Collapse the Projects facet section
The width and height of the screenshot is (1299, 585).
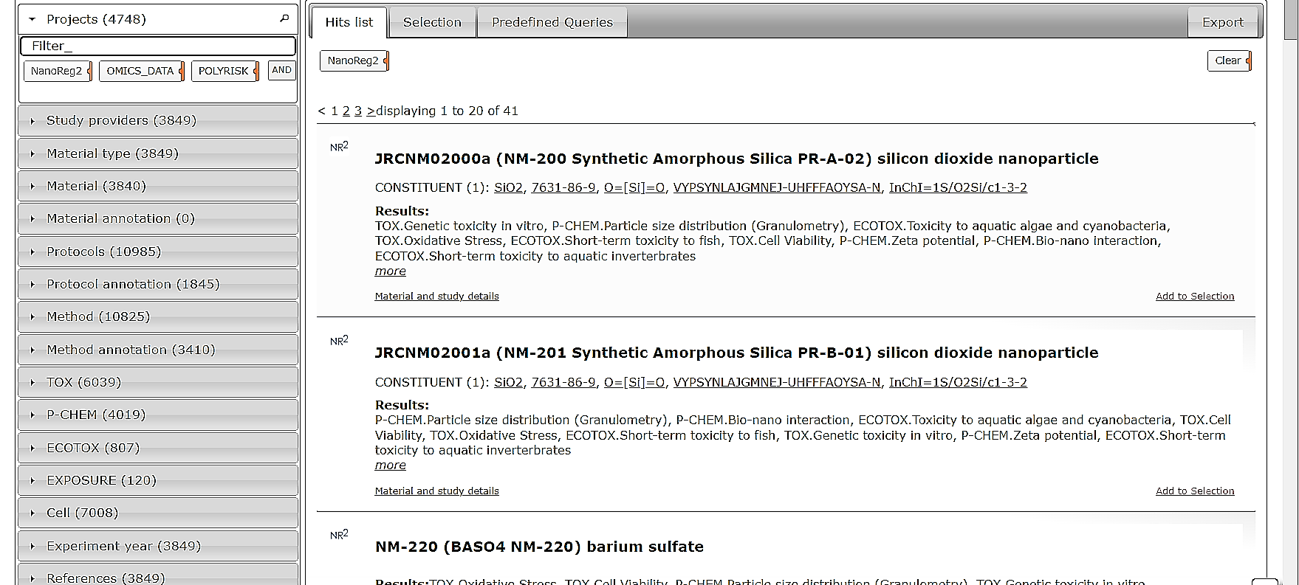[32, 19]
